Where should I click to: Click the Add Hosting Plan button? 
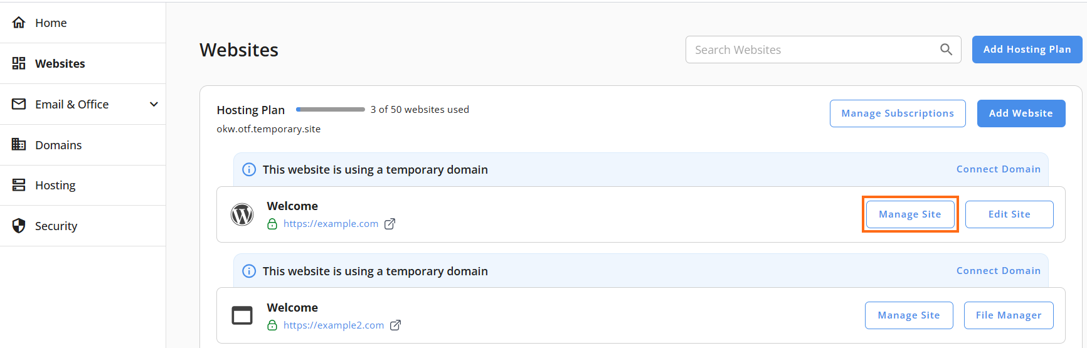[1027, 50]
